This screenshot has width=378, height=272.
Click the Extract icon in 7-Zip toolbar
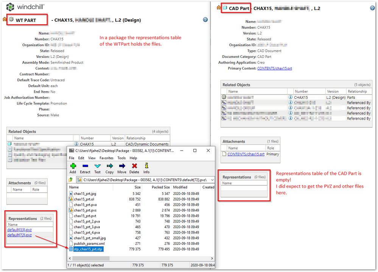point(85,166)
